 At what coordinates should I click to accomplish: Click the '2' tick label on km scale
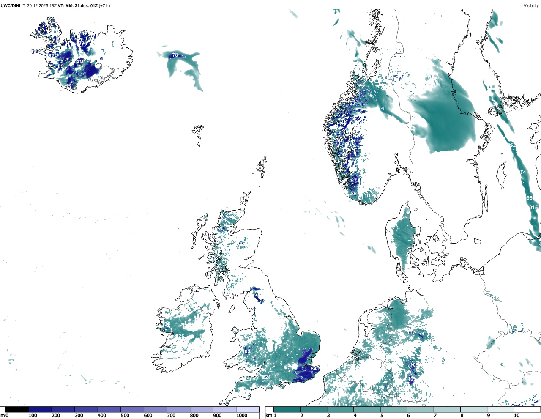point(301,416)
